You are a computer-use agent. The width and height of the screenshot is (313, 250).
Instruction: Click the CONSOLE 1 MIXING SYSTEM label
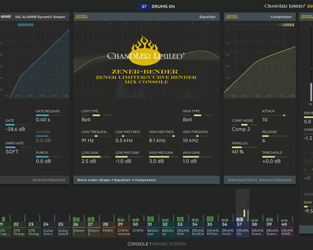click(x=156, y=244)
